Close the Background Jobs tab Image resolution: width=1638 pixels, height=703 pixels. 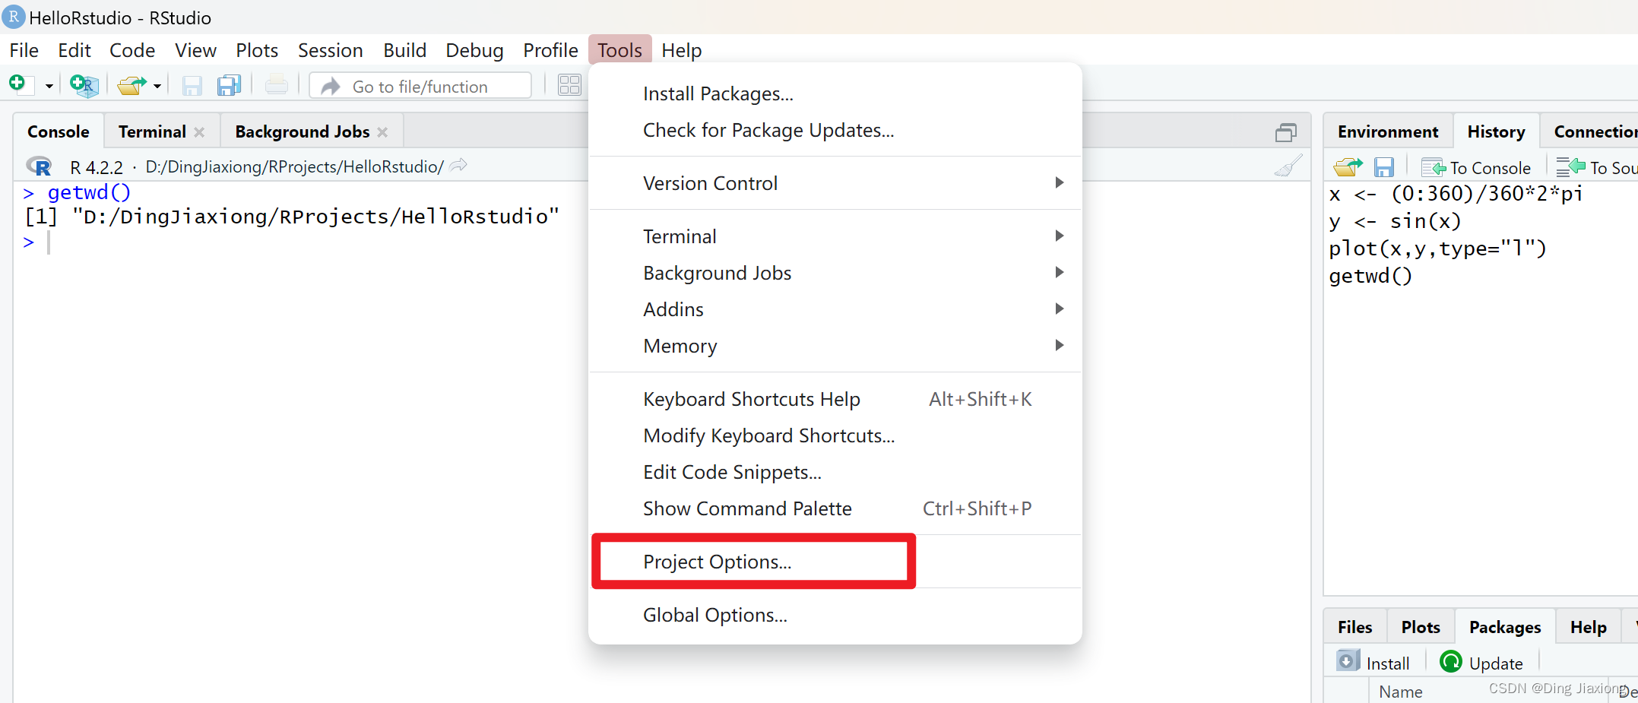(382, 132)
